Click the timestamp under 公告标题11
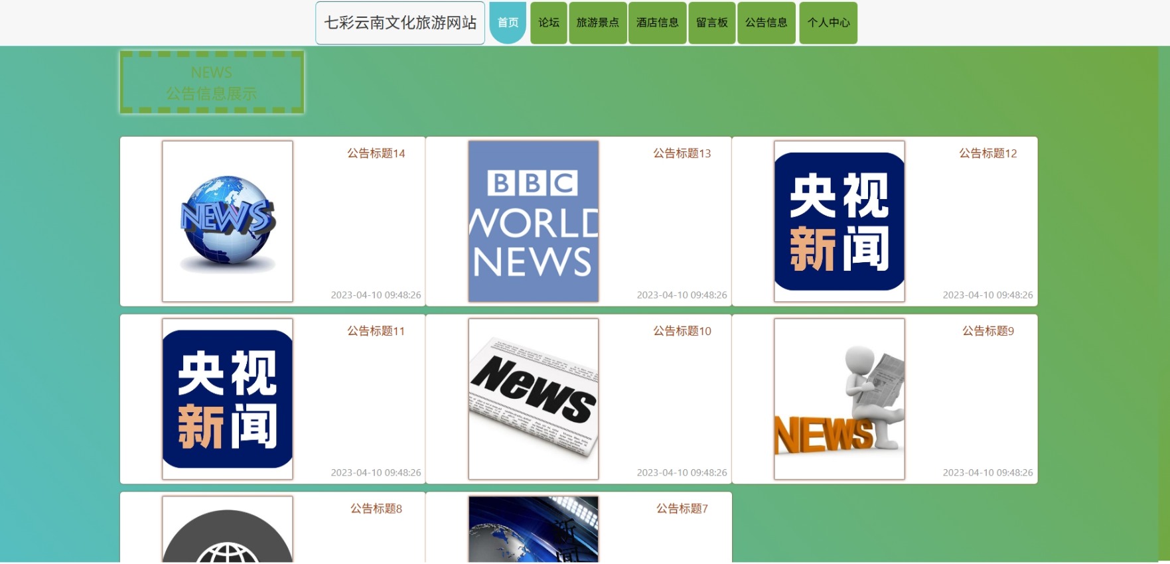This screenshot has height=564, width=1170. pyautogui.click(x=376, y=473)
